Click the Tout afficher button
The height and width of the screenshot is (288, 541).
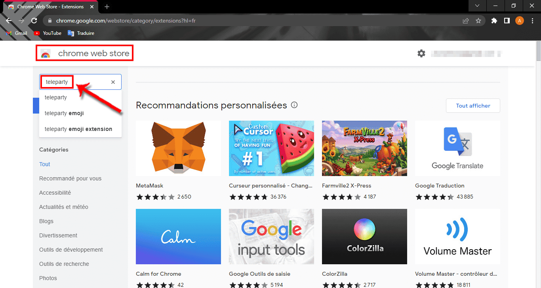[473, 106]
